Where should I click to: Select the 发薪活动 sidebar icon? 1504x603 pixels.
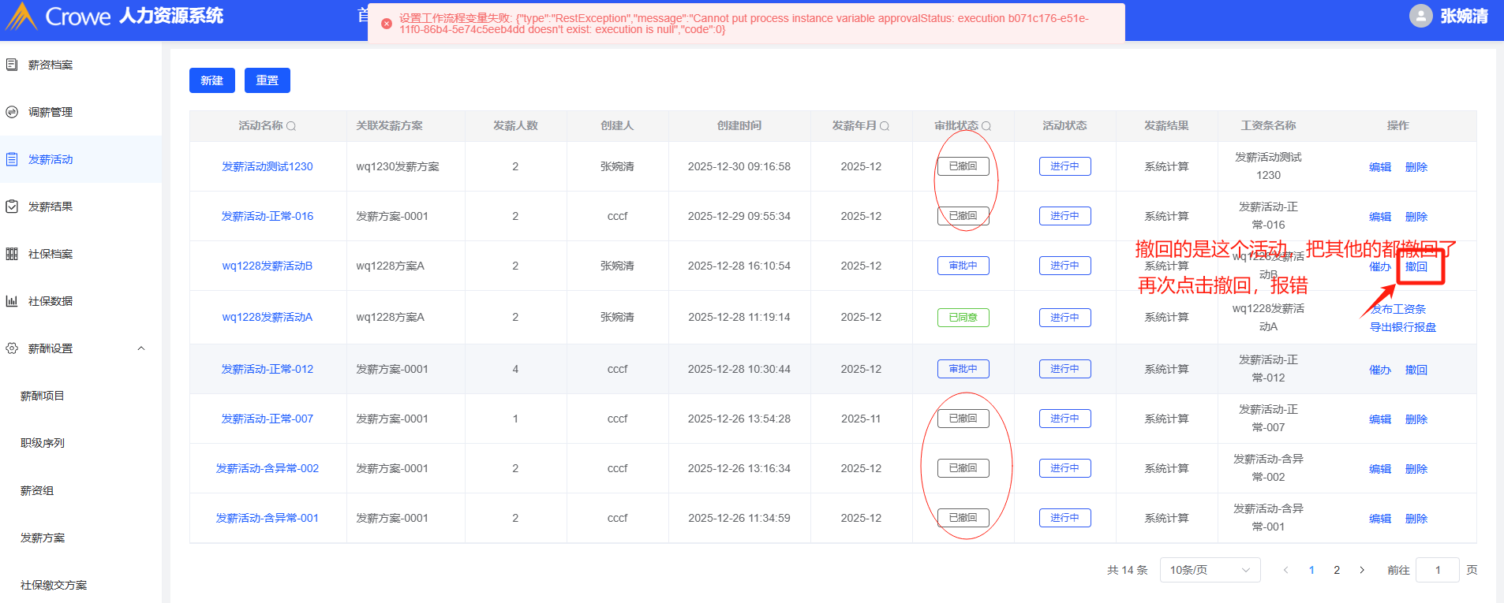pyautogui.click(x=12, y=159)
